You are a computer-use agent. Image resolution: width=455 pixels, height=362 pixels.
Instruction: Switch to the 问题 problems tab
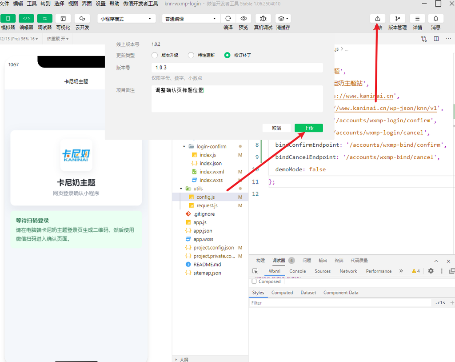307,260
